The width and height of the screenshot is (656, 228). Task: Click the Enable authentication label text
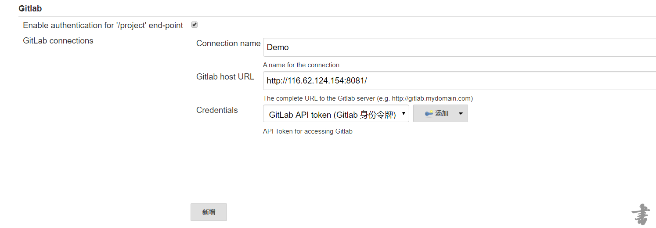coord(103,25)
